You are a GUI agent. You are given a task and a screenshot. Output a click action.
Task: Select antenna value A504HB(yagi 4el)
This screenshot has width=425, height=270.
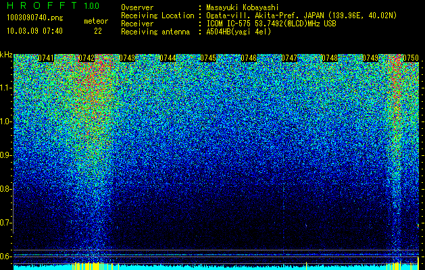click(x=239, y=32)
